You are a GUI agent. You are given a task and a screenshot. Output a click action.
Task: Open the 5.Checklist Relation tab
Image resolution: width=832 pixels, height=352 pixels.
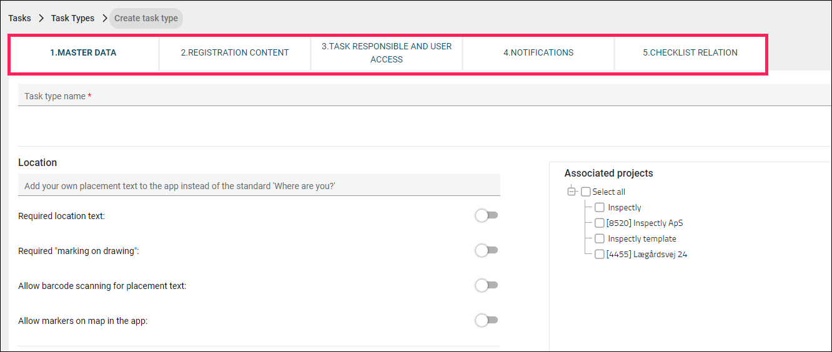click(690, 52)
